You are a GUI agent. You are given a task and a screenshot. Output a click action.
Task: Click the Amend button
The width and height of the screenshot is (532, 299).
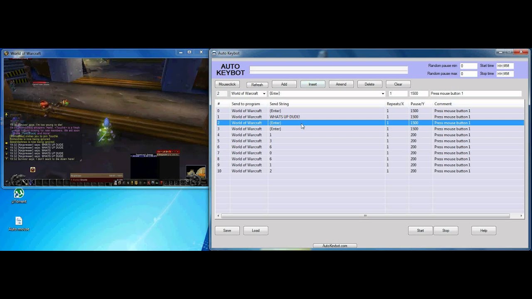[341, 84]
